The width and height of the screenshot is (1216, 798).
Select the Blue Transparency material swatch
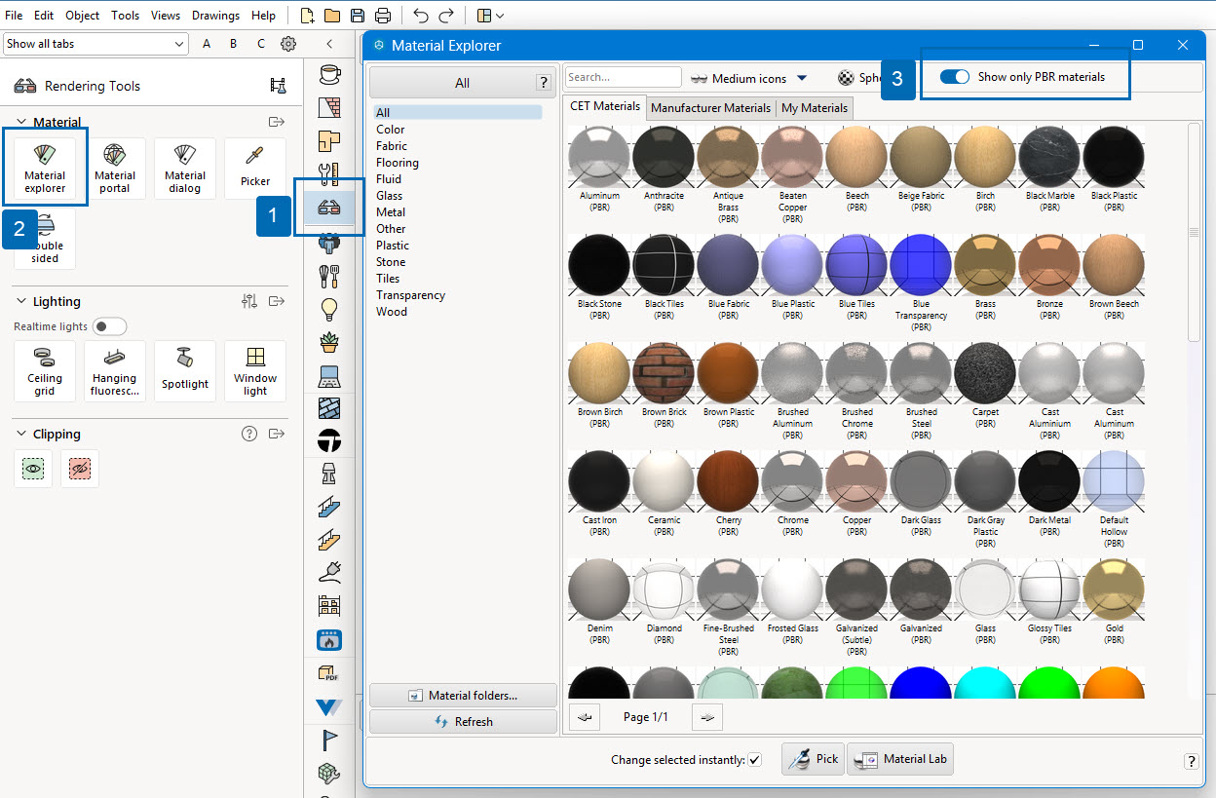pyautogui.click(x=921, y=265)
